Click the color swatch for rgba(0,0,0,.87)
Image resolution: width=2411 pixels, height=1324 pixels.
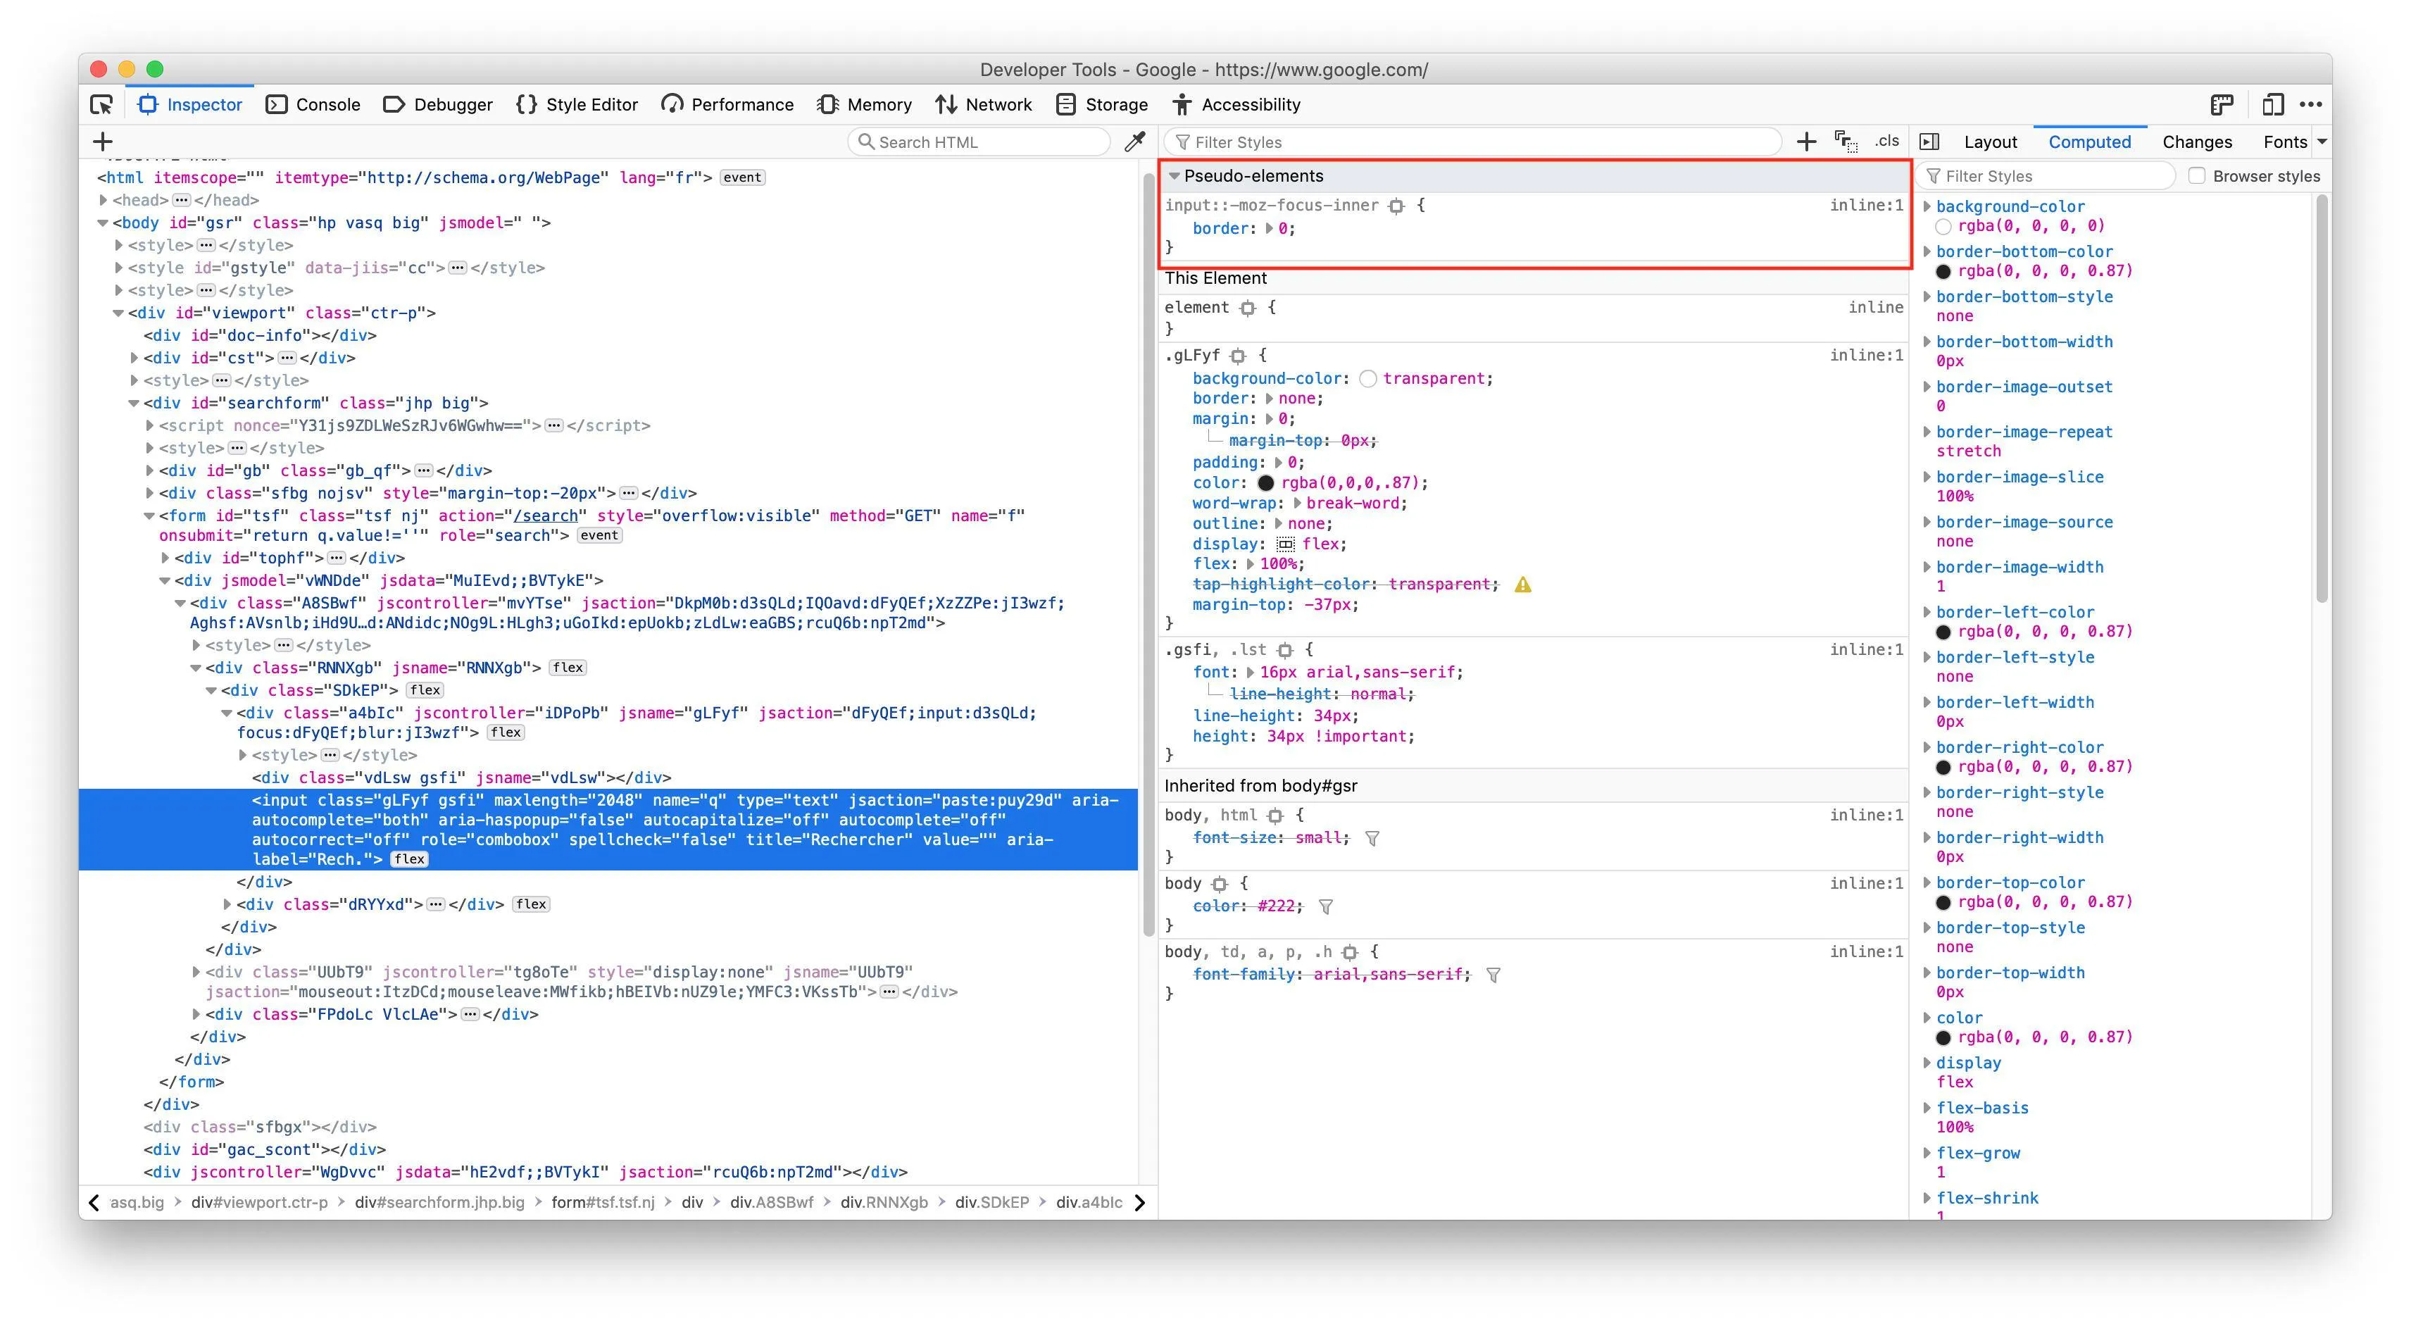point(1265,483)
